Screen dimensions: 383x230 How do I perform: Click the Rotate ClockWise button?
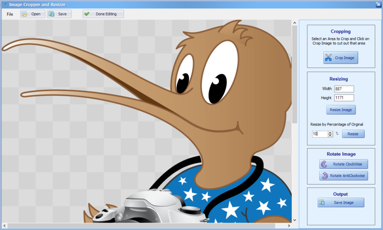click(x=344, y=164)
